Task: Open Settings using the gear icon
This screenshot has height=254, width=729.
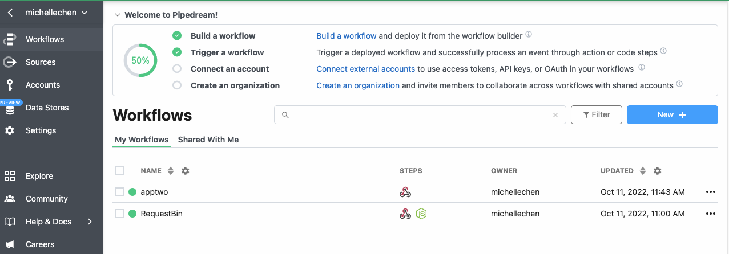Action: [x=10, y=130]
